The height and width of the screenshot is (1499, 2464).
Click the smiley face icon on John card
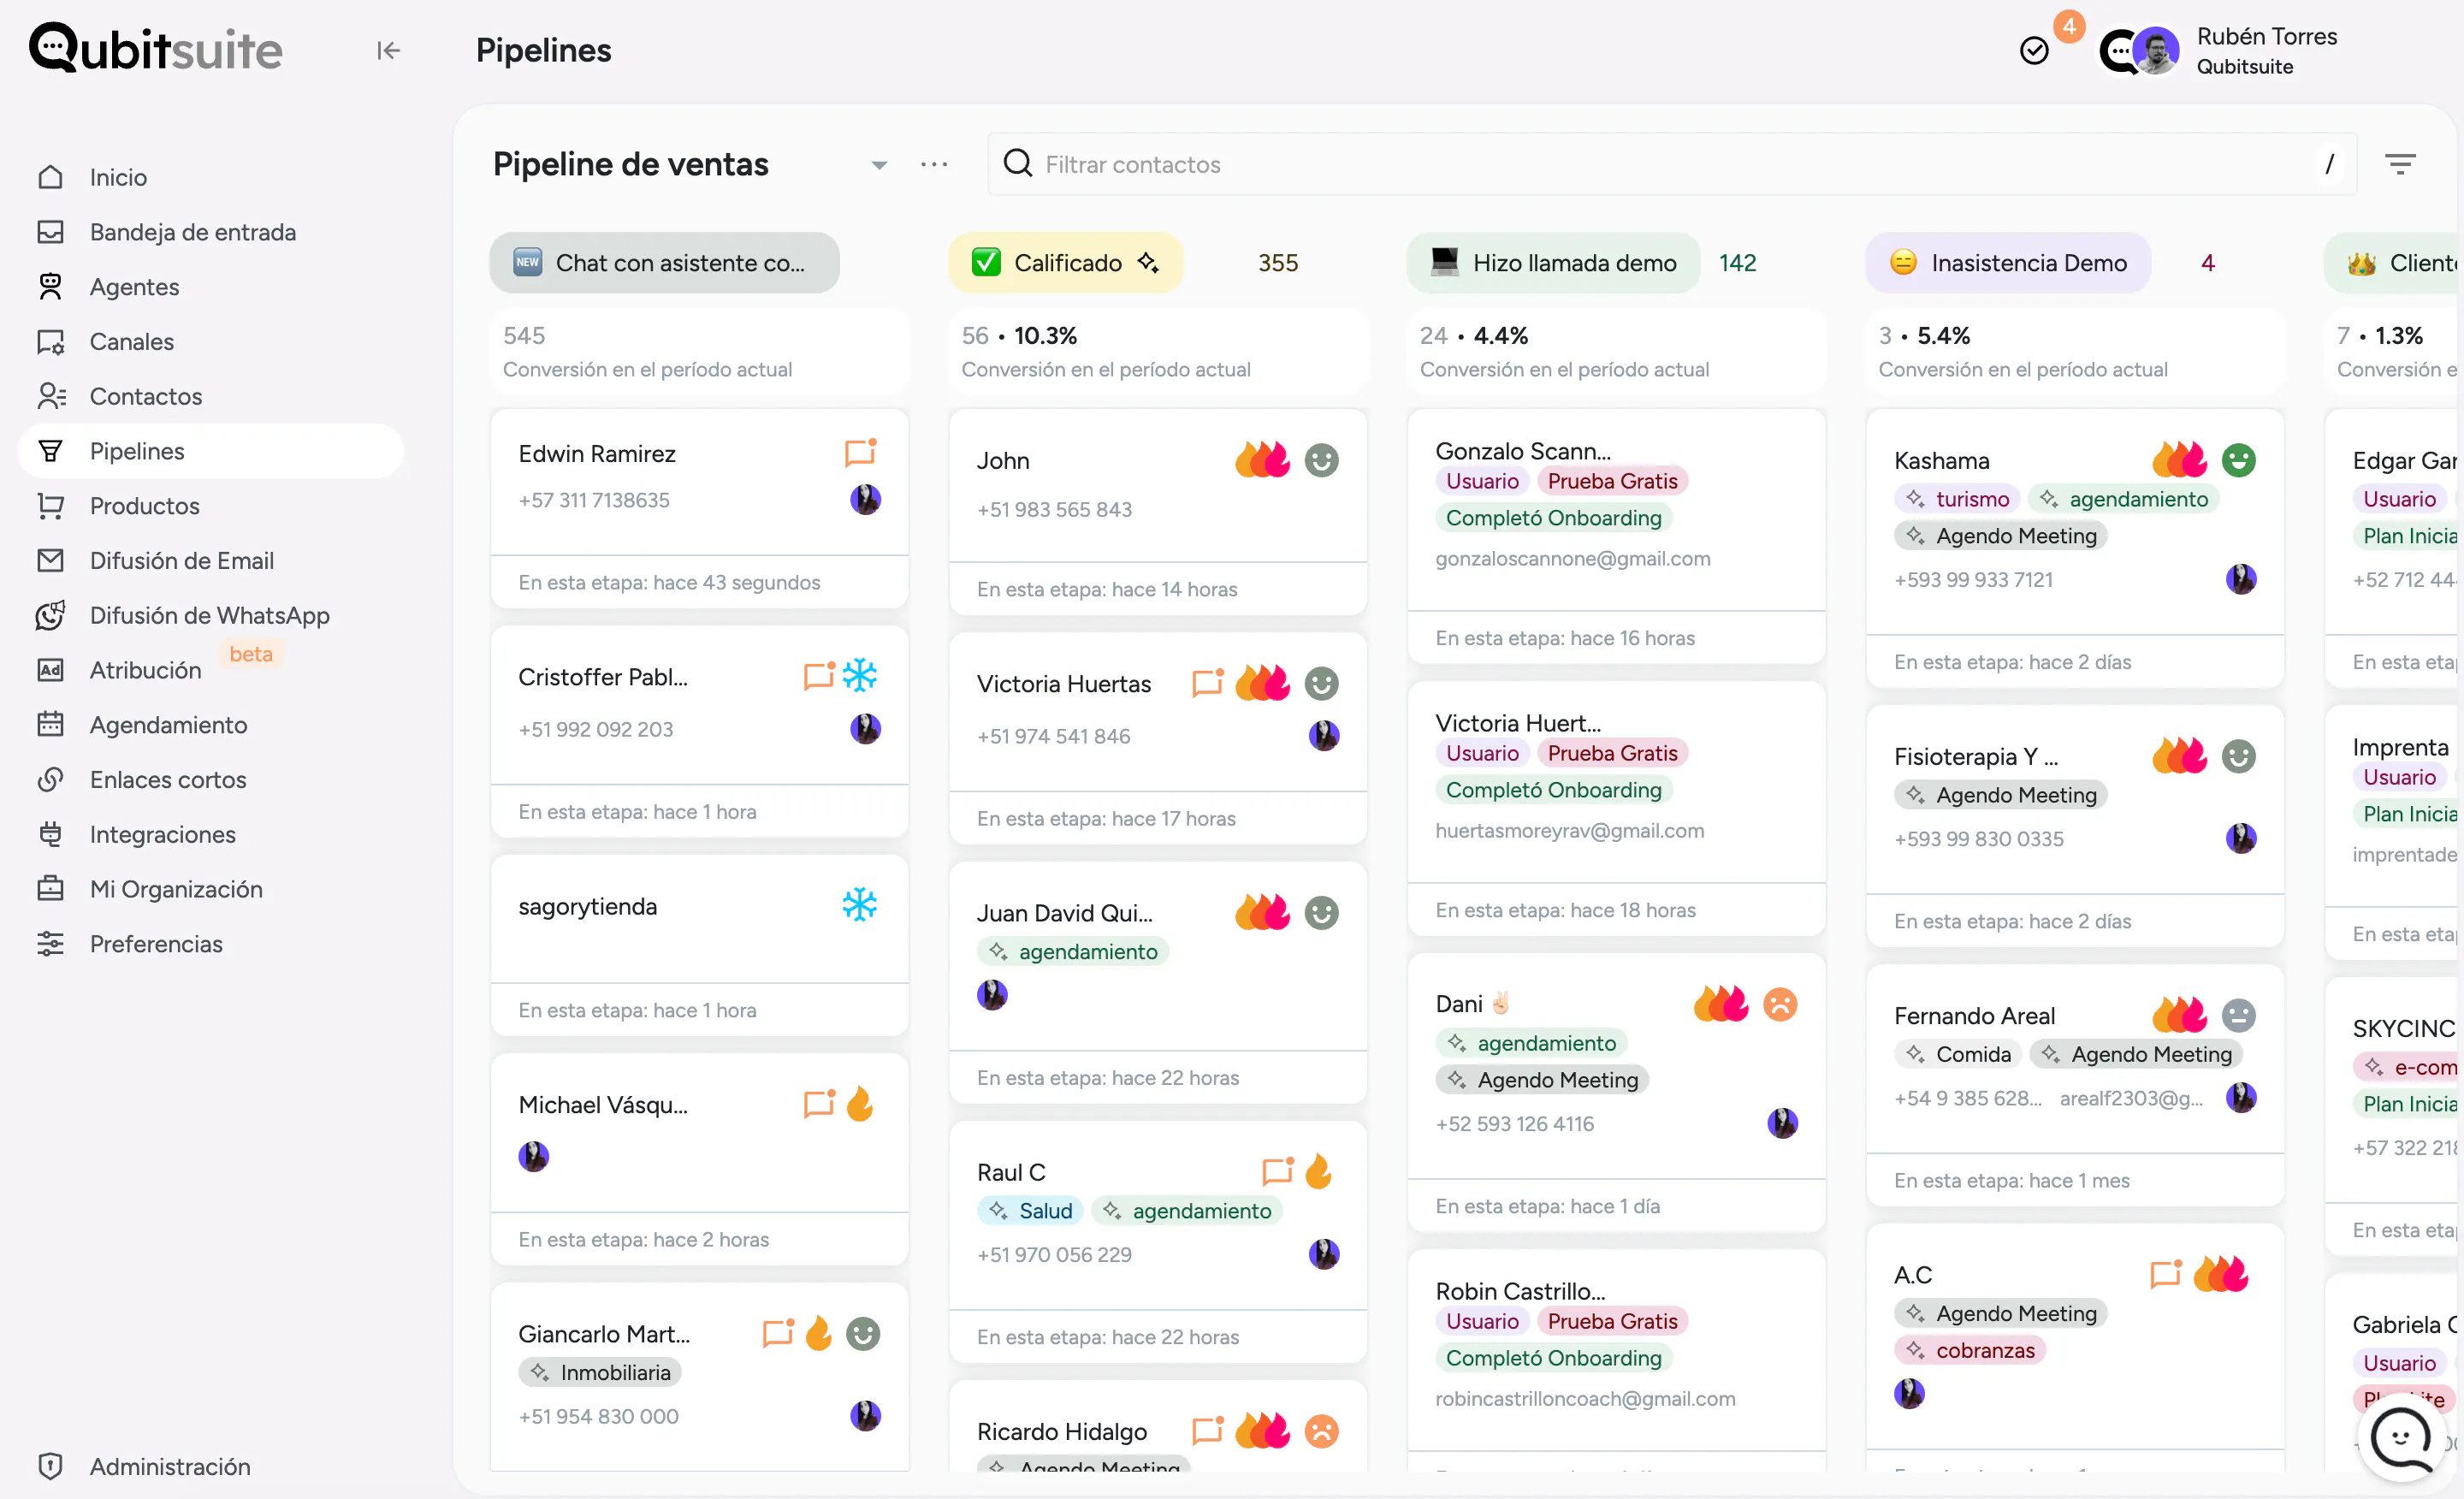1321,460
